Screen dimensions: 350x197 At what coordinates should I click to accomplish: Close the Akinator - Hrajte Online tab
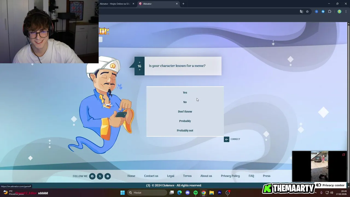pos(133,4)
